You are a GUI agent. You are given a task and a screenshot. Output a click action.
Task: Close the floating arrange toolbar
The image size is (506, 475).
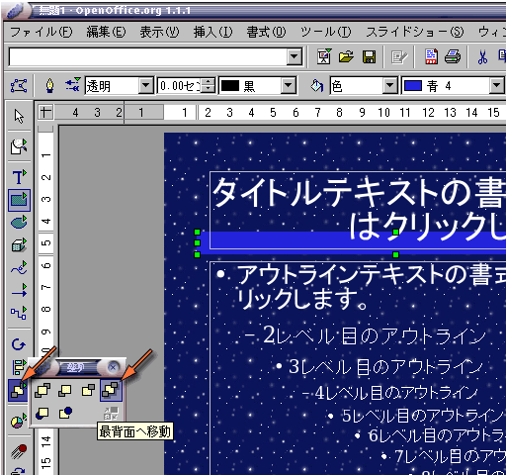(x=113, y=367)
